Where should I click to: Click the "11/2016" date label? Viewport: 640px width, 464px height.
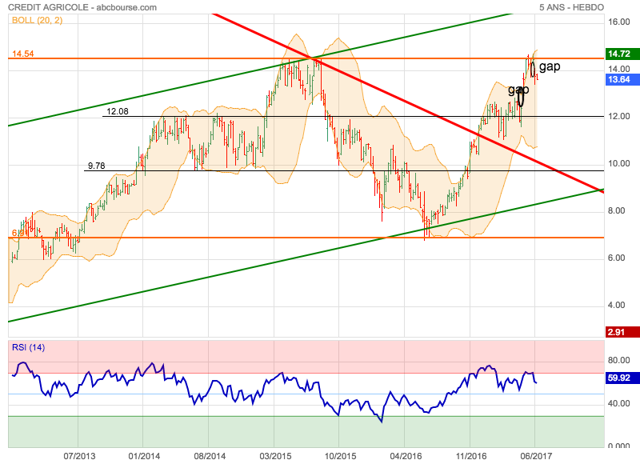tap(471, 456)
